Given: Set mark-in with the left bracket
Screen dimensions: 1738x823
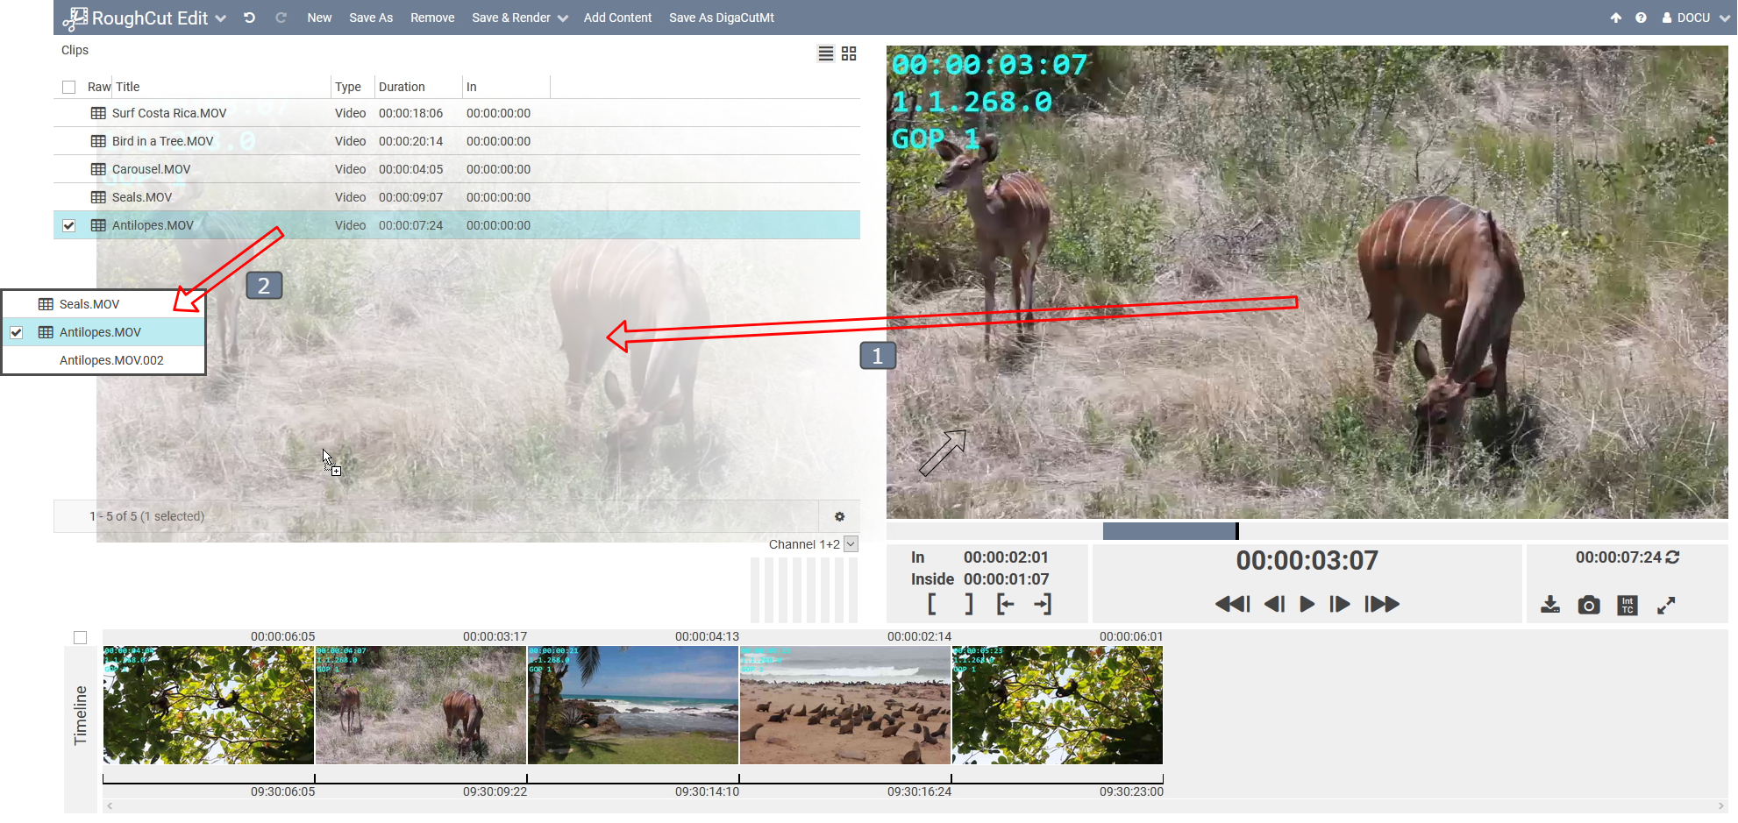Looking at the screenshot, I should 931,604.
